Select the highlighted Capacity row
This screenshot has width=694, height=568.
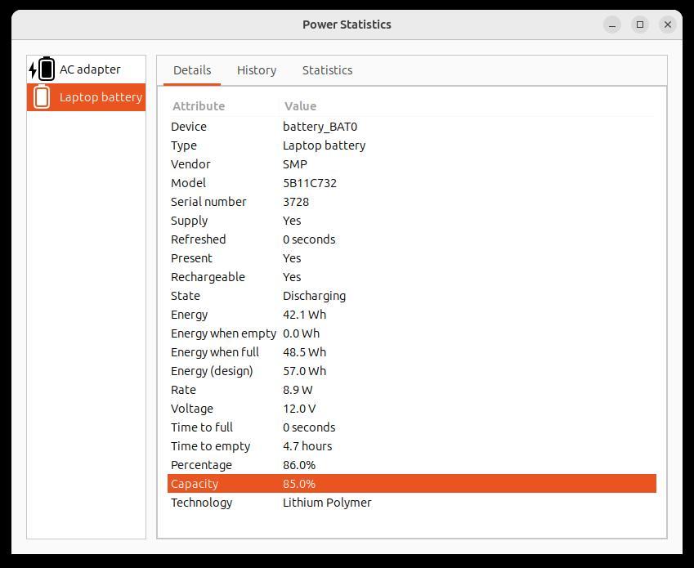[x=411, y=484]
